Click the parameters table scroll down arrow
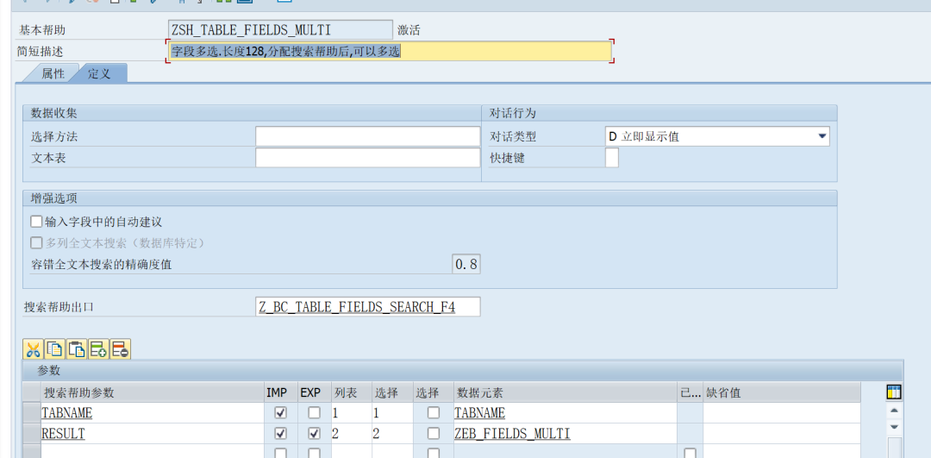Screen dimensions: 931x458 [894, 426]
